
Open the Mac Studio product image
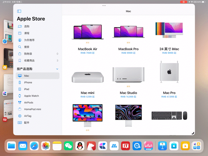click(x=128, y=75)
